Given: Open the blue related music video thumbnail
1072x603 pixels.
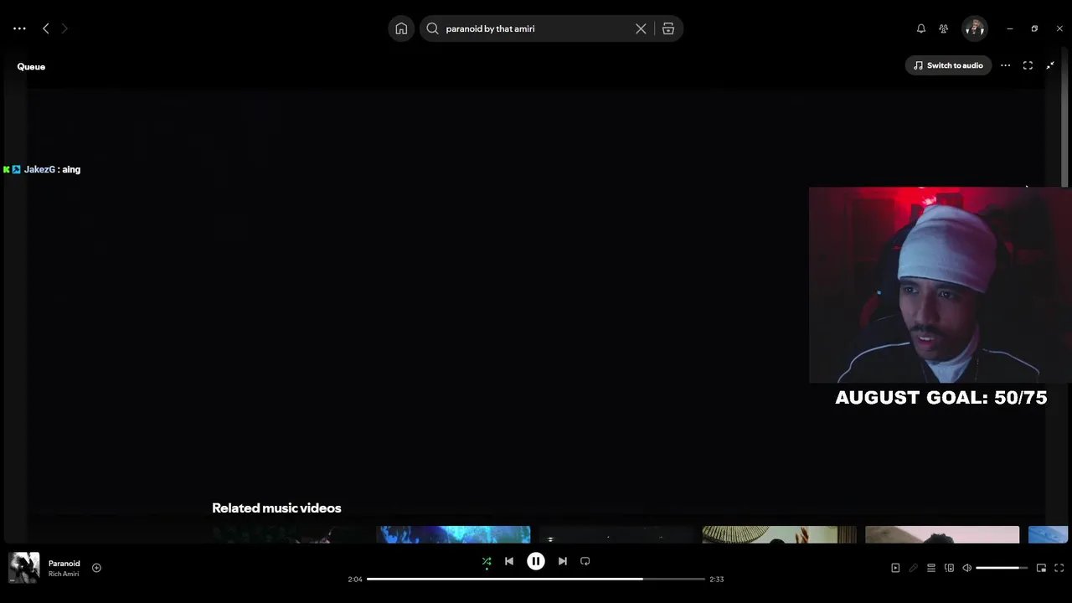Looking at the screenshot, I should click(453, 534).
